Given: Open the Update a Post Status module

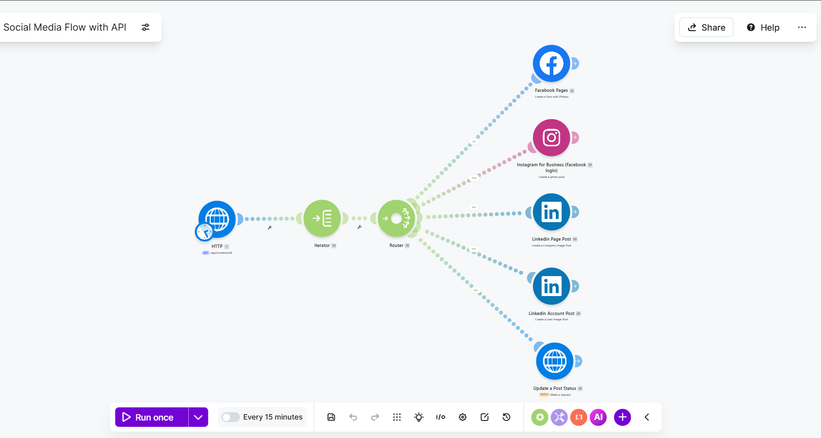Looking at the screenshot, I should click(555, 361).
